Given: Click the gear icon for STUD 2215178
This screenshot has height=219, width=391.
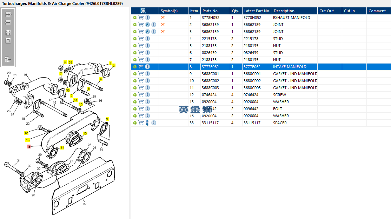Looking at the screenshot, I should pos(135,39).
